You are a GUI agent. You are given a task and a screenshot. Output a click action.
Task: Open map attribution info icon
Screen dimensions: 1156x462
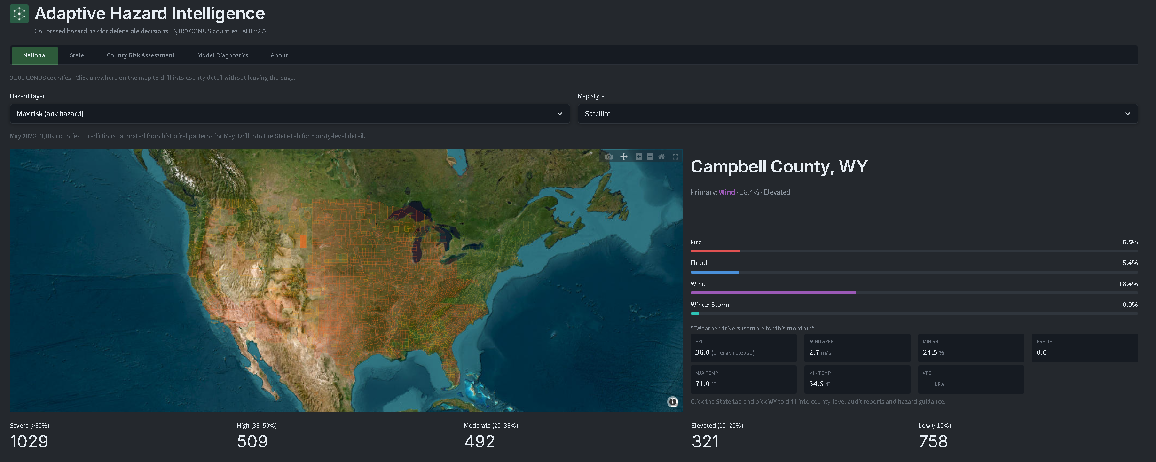673,402
